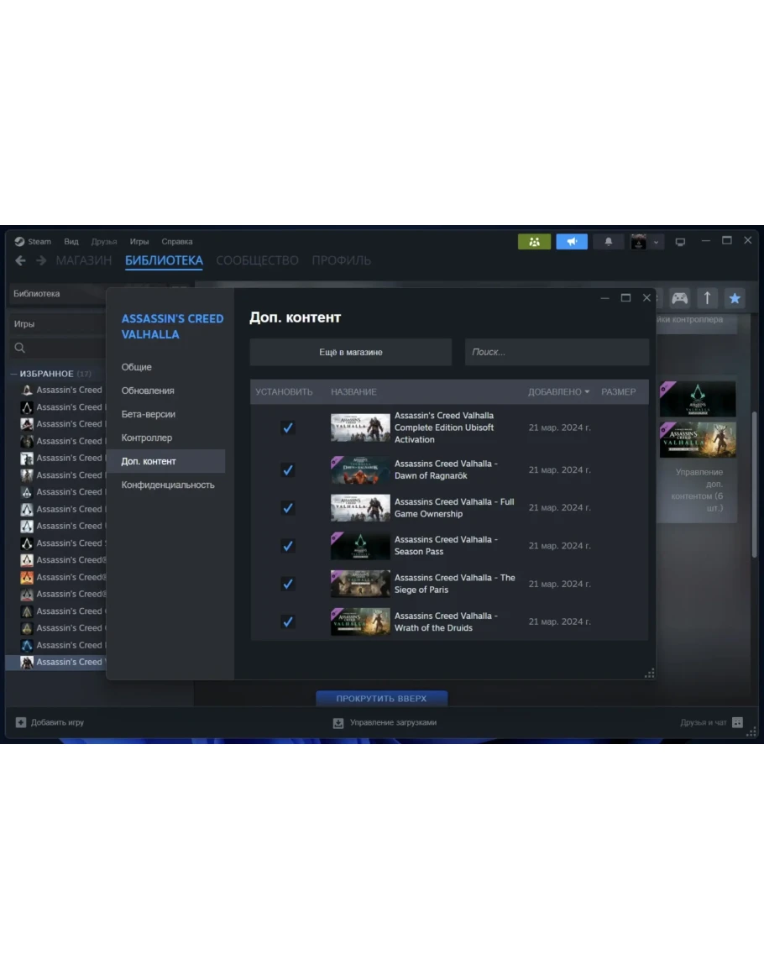Click the DLC search field
The image size is (764, 970).
(x=557, y=353)
